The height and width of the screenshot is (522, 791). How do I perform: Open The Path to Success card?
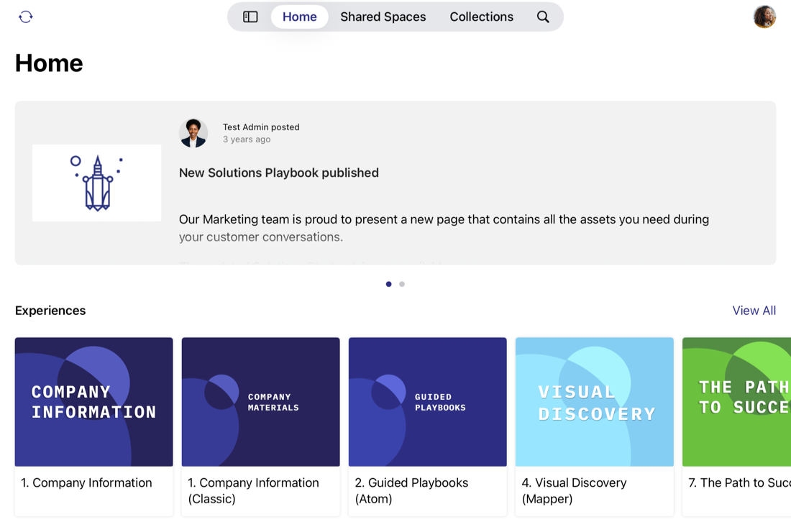click(736, 402)
